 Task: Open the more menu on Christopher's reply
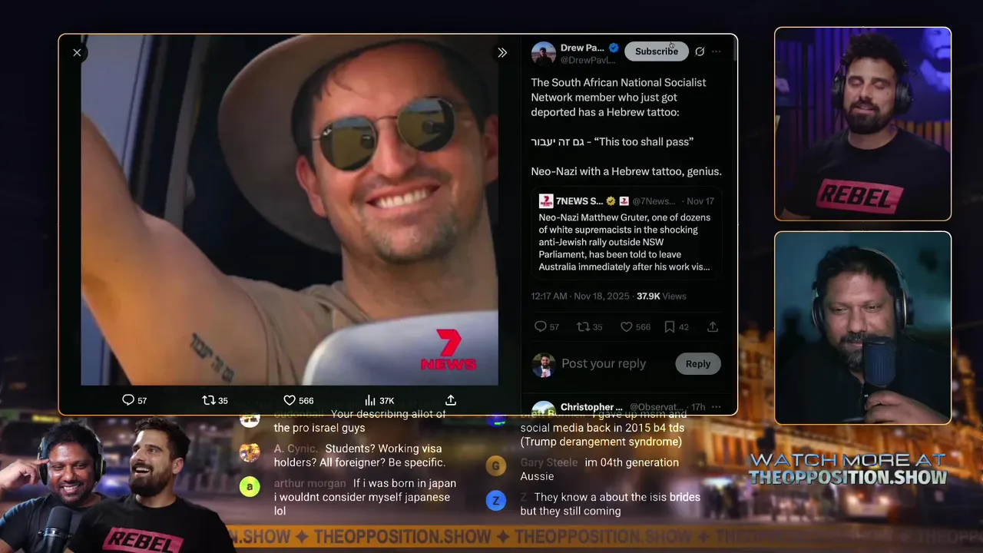(717, 407)
